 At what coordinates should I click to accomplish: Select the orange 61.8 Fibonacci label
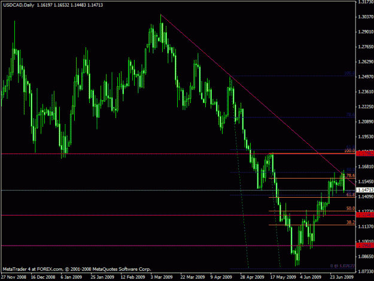coord(351,195)
